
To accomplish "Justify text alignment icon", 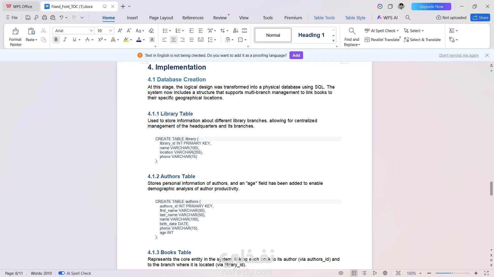I will [x=191, y=40].
